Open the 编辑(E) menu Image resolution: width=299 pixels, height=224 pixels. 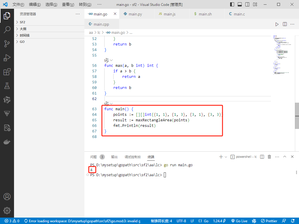coord(35,4)
